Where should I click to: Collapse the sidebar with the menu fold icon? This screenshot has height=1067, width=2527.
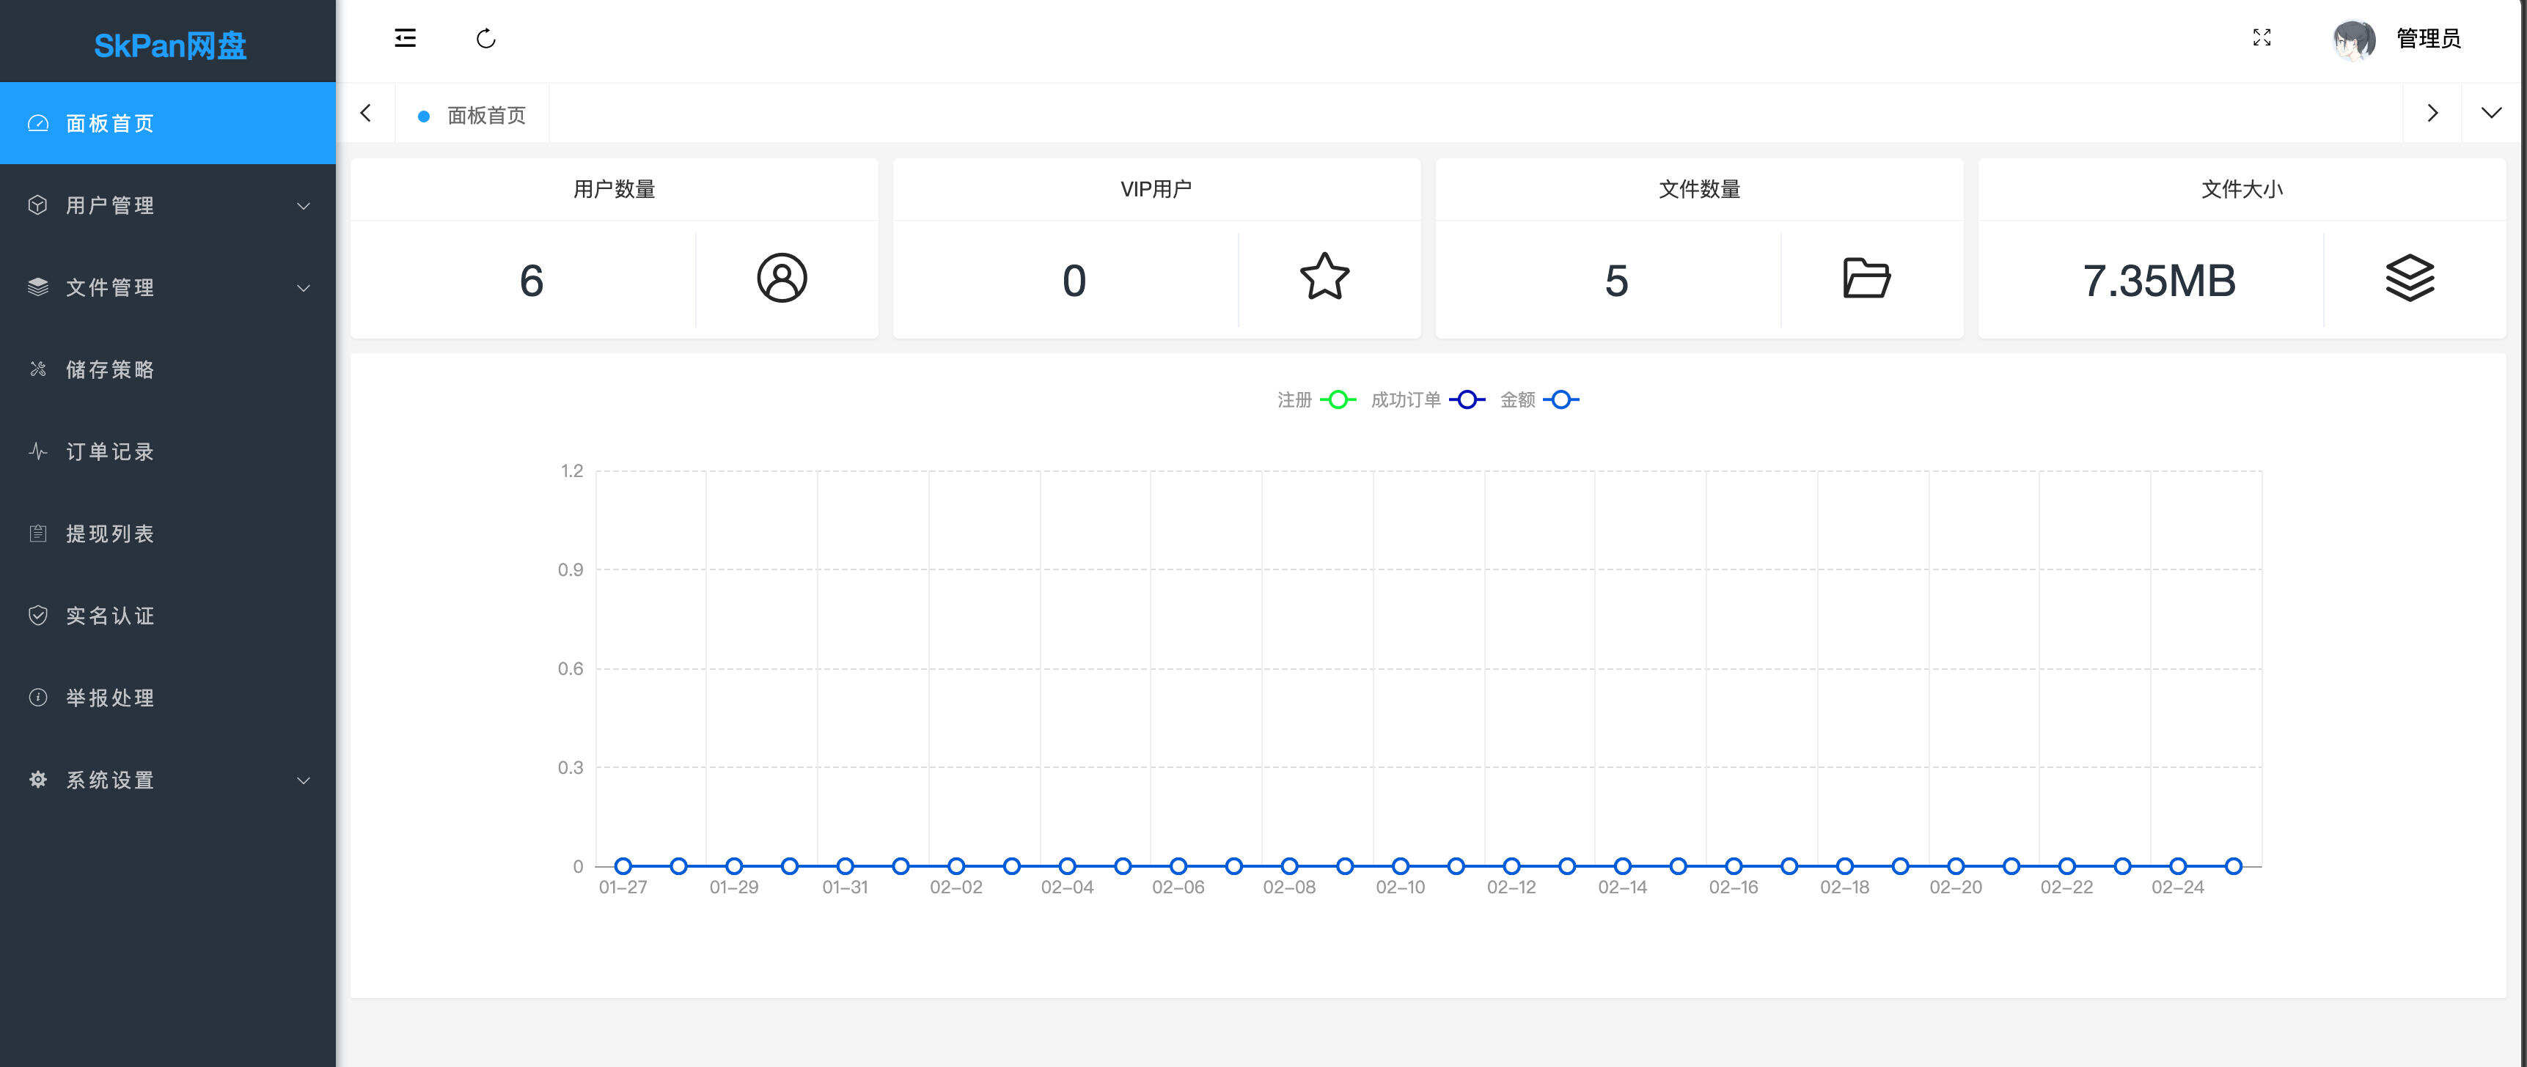point(405,38)
